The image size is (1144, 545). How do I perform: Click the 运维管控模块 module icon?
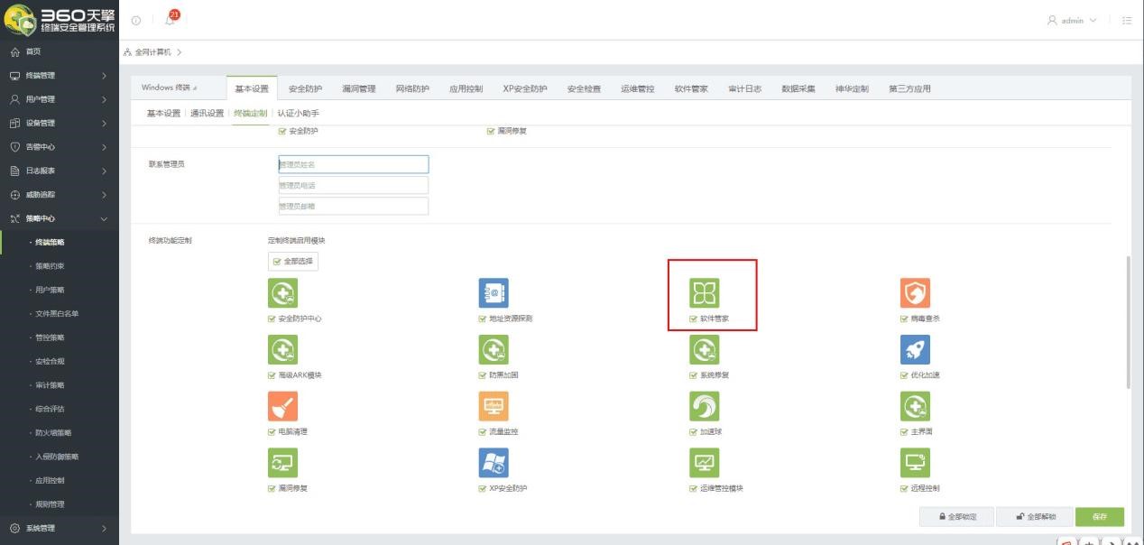pyautogui.click(x=704, y=463)
